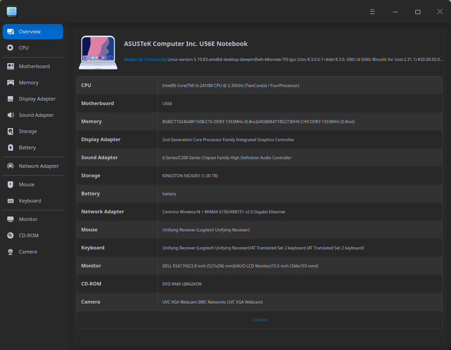This screenshot has width=451, height=350.
Task: Select Storage label in sidebar
Action: (28, 131)
